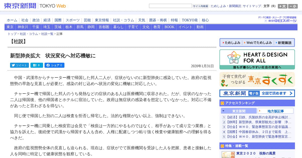Open the 特報 section

174,20
